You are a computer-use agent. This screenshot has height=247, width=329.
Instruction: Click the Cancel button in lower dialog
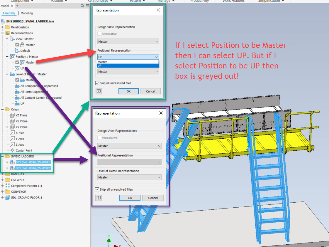point(153,198)
